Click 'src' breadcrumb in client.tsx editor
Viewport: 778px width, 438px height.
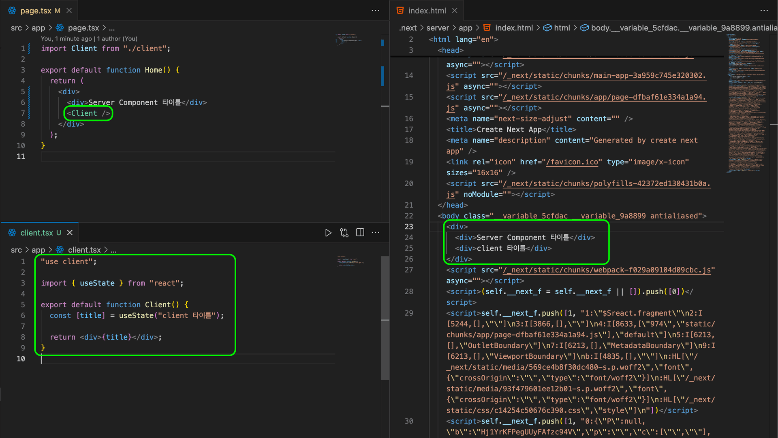[16, 250]
